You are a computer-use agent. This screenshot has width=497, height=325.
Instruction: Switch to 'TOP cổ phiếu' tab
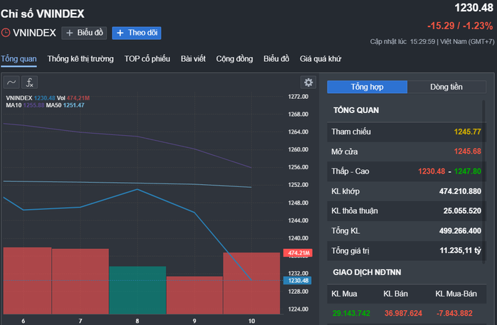tap(147, 59)
